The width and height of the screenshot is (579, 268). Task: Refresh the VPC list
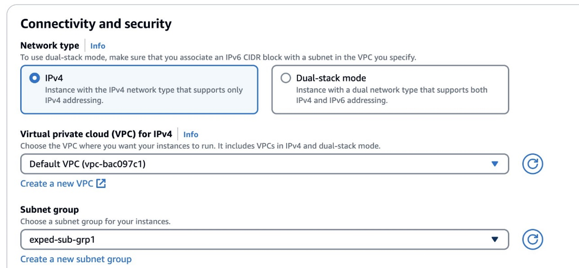pos(532,164)
